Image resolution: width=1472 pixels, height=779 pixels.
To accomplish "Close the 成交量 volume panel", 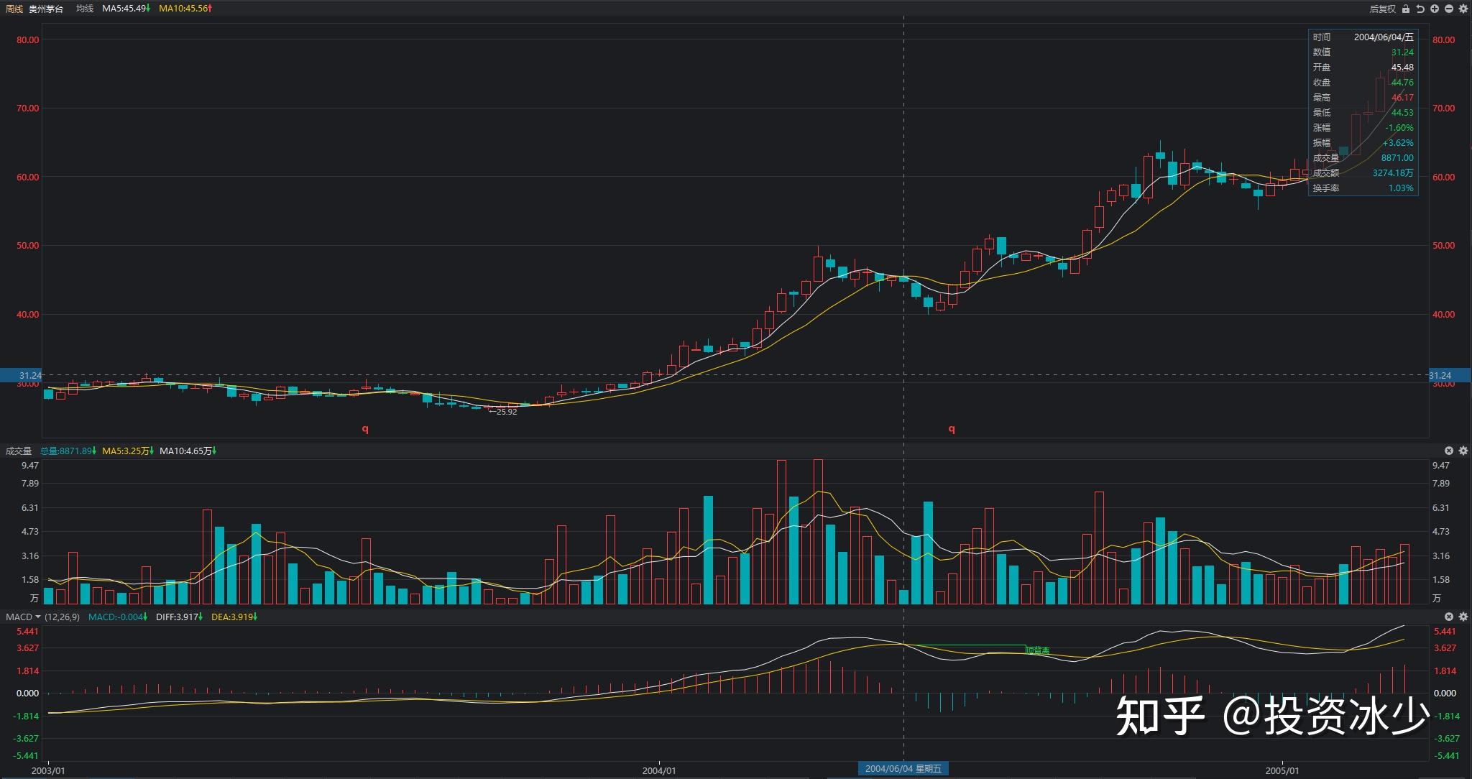I will [x=1449, y=451].
